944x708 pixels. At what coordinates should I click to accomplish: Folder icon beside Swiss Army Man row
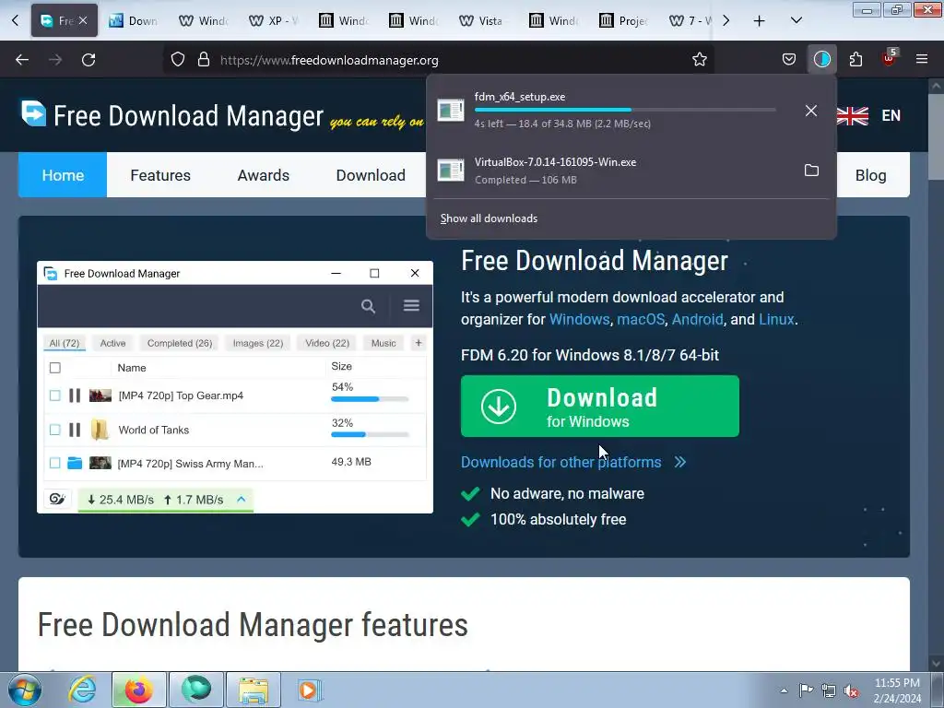(75, 463)
